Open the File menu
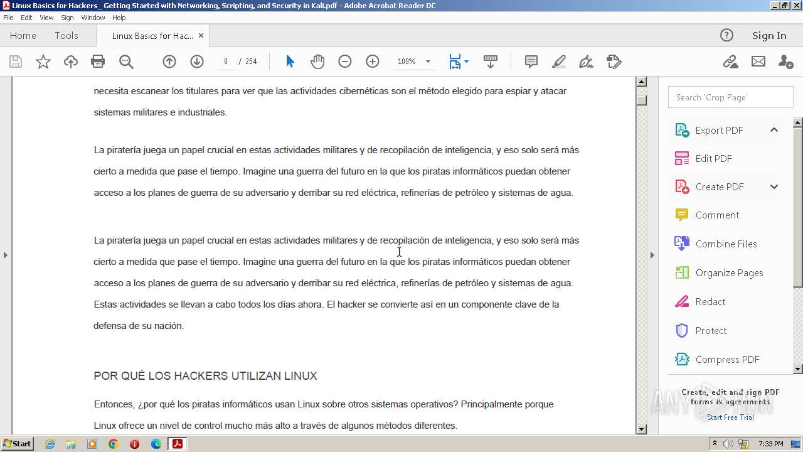Screen dimensions: 803x452 tap(8, 18)
